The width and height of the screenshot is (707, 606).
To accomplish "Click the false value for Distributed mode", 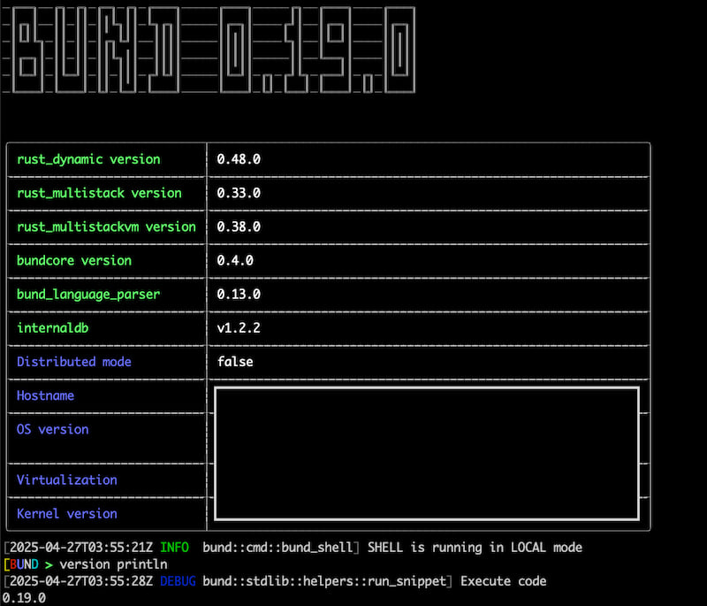I will (x=235, y=361).
